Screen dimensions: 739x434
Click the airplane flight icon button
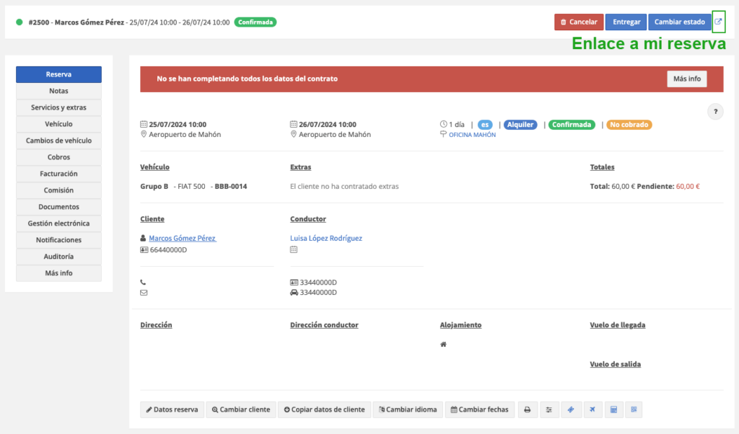pyautogui.click(x=592, y=409)
